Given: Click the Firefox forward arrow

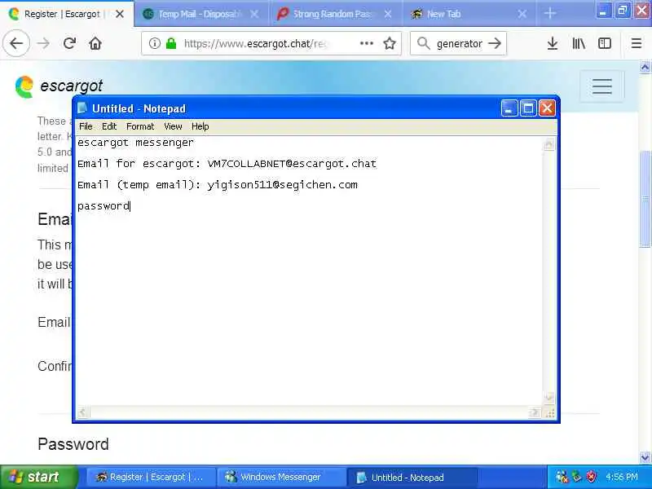Looking at the screenshot, I should [x=43, y=43].
